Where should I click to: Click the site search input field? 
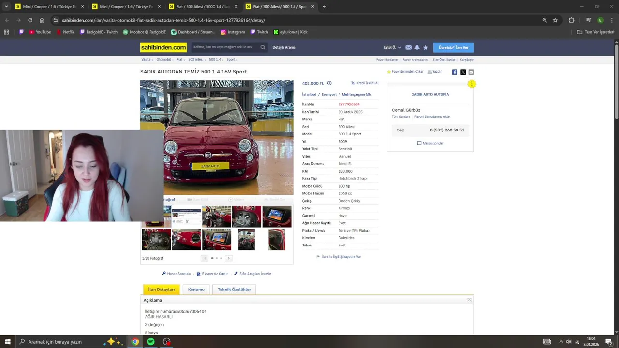click(x=225, y=47)
